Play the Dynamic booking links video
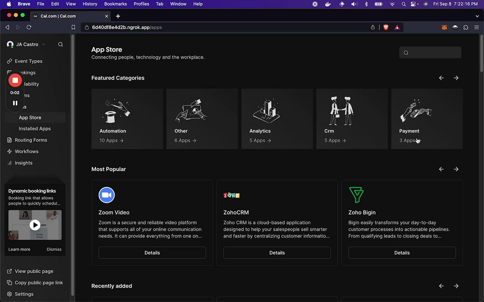Viewport: 484px width, 302px height. pos(35,225)
